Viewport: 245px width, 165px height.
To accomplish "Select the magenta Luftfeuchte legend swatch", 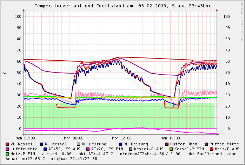I will click(7, 149).
